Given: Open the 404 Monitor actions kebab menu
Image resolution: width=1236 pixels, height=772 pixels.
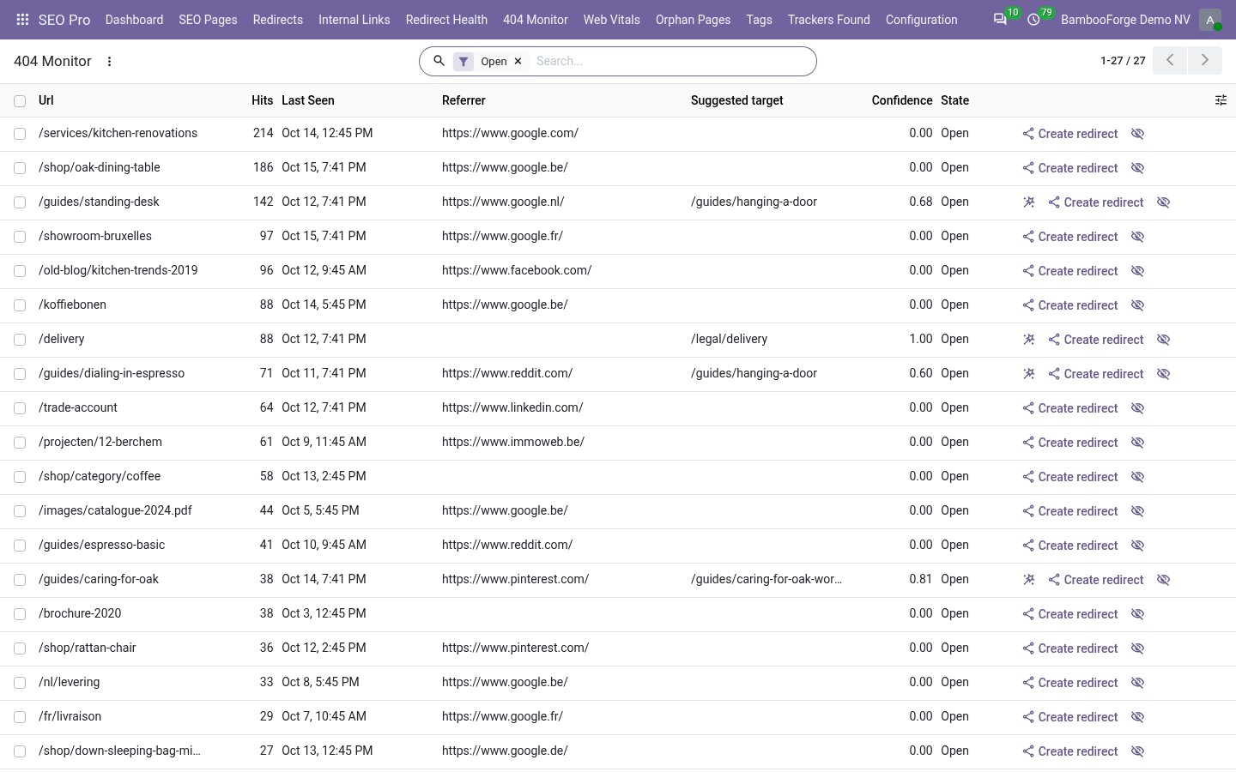Looking at the screenshot, I should point(109,62).
